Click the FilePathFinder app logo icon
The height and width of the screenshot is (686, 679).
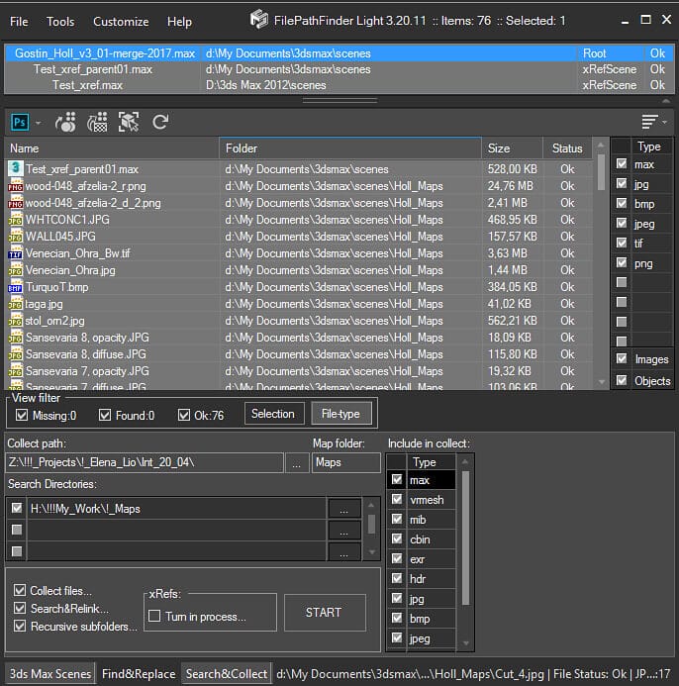(259, 20)
